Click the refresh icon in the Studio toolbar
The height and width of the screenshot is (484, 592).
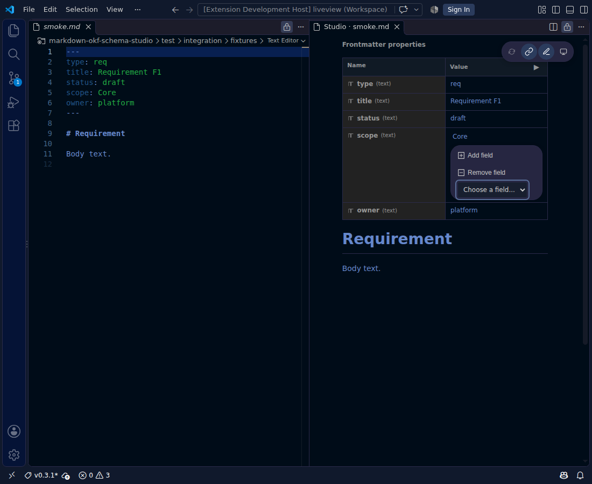coord(512,52)
